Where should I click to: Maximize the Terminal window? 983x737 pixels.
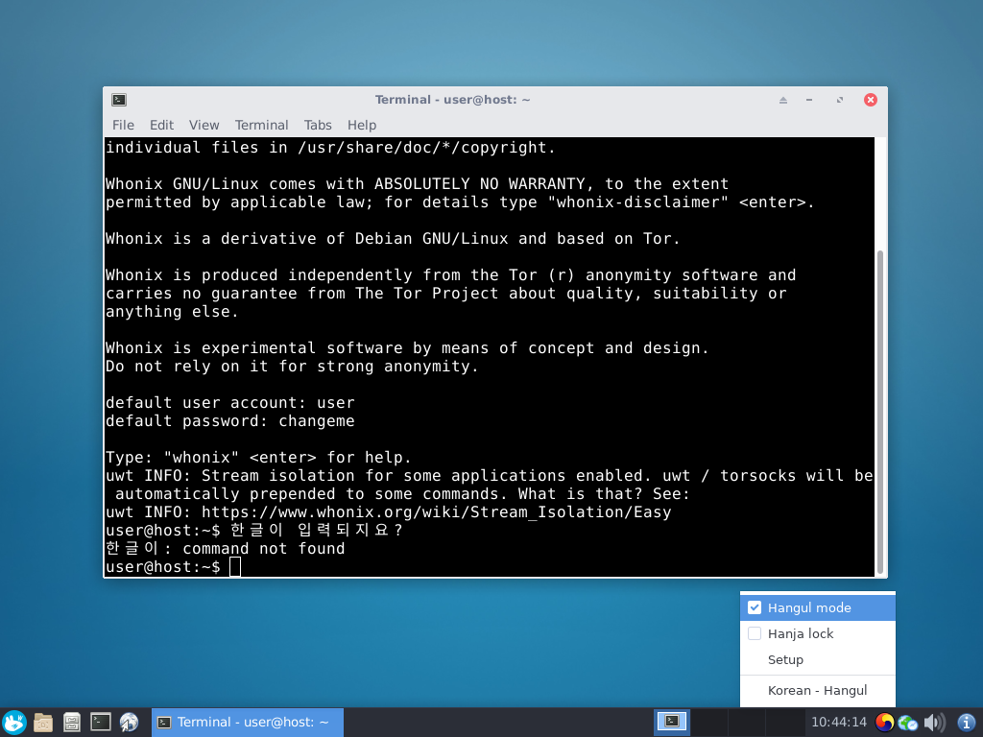(839, 100)
